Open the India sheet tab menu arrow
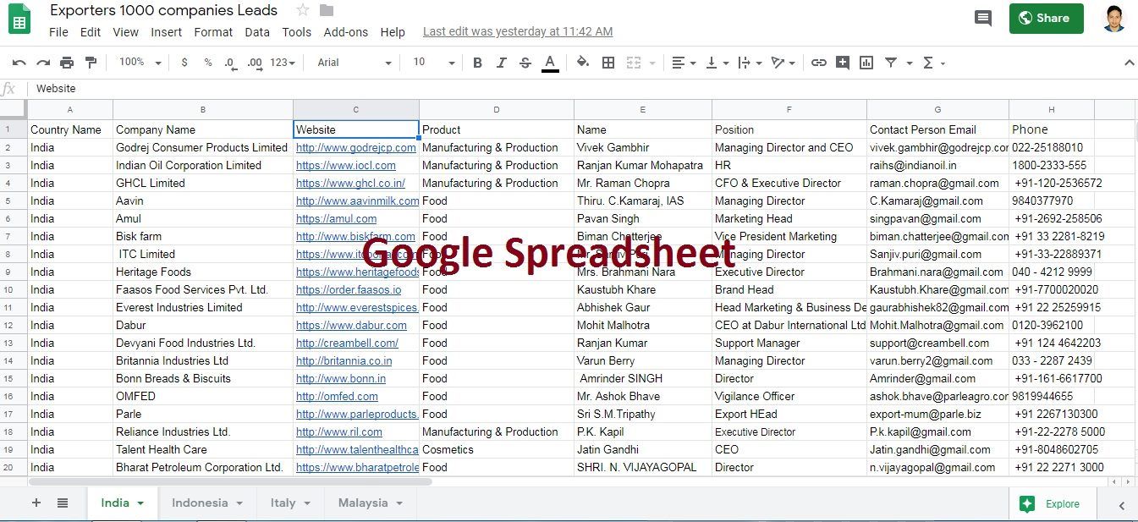Screen dimensions: 1138x522 [x=140, y=503]
